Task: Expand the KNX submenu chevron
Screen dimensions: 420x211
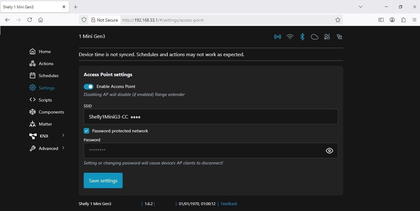Action: [x=63, y=135]
